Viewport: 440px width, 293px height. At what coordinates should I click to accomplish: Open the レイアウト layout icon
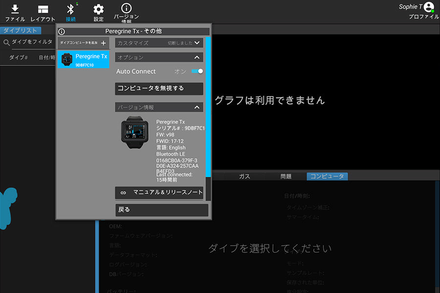tap(43, 9)
